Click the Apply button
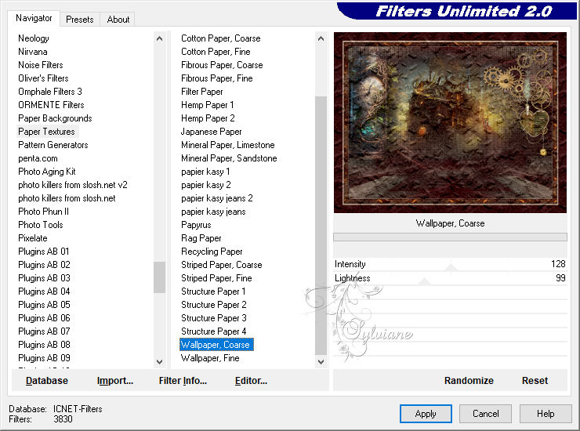Image resolution: width=580 pixels, height=431 pixels. coord(426,414)
